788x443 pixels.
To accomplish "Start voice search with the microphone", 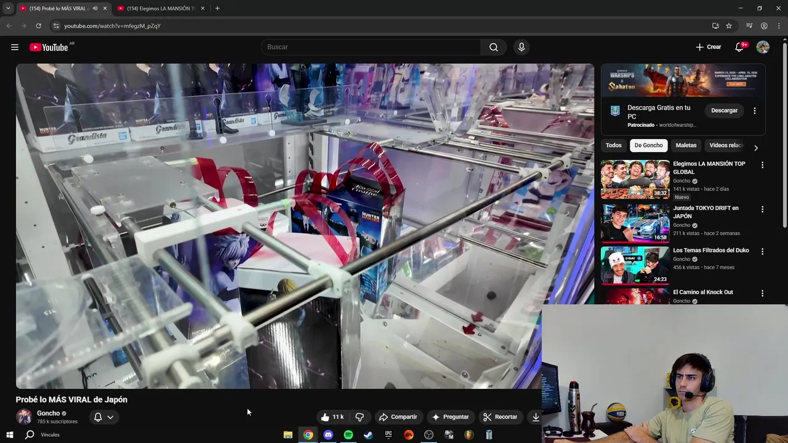I will [x=521, y=47].
